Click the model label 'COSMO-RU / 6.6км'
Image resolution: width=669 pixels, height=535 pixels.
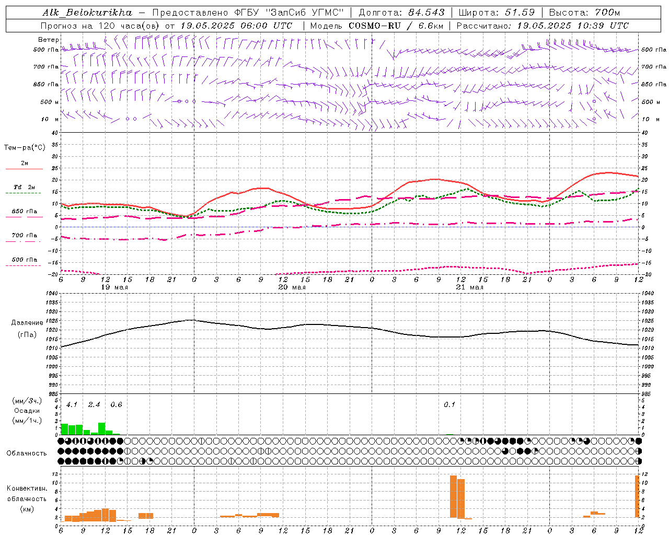point(395,26)
